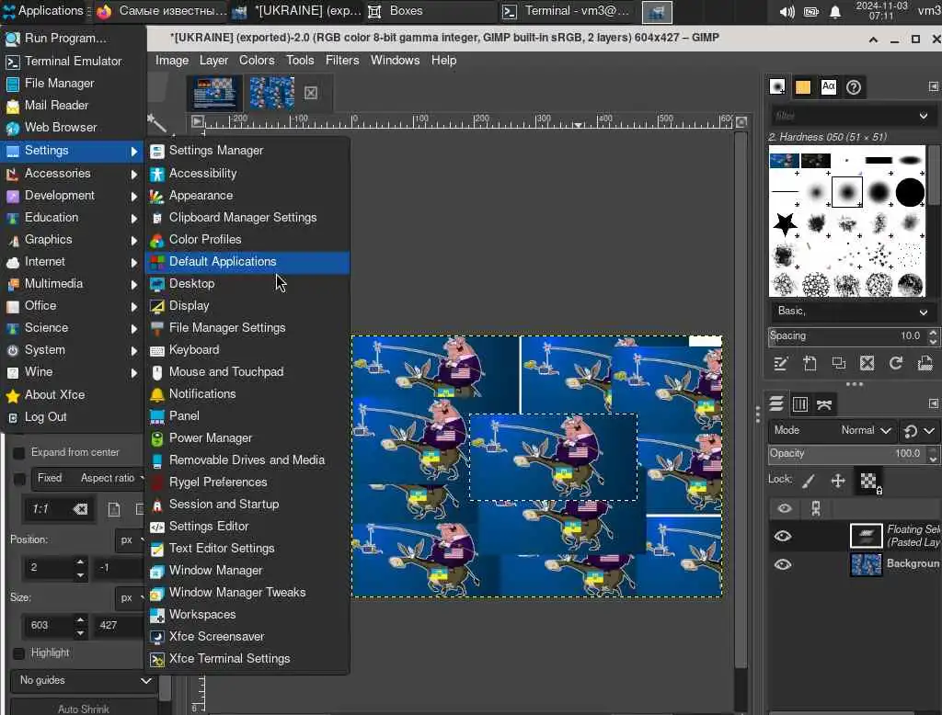Open the layer Mode Normal dropdown
942x715 pixels.
[x=832, y=430]
